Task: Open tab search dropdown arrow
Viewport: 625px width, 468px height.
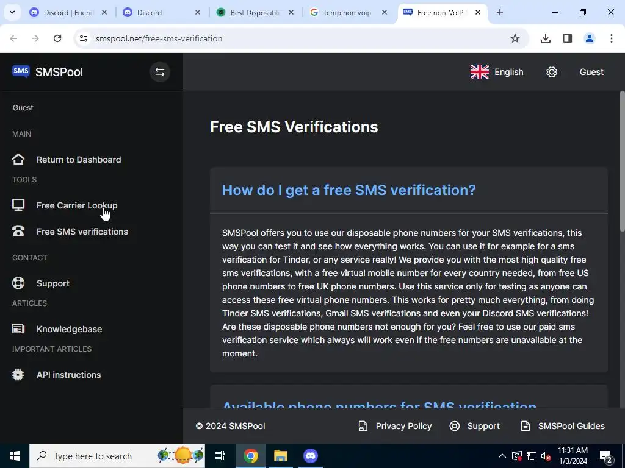Action: click(x=12, y=12)
